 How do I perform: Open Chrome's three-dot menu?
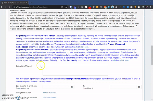tap(150, 7)
